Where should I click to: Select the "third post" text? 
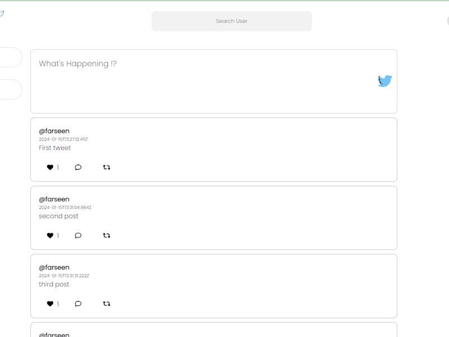pyautogui.click(x=54, y=284)
